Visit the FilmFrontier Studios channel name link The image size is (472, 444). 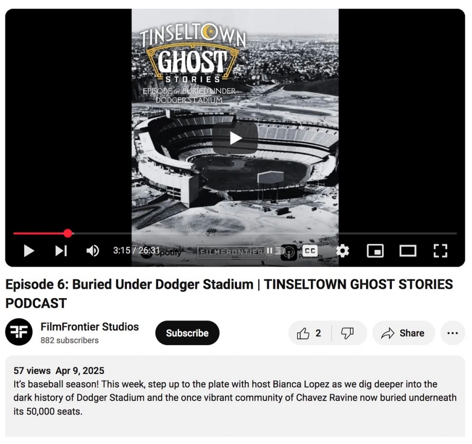pyautogui.click(x=90, y=327)
